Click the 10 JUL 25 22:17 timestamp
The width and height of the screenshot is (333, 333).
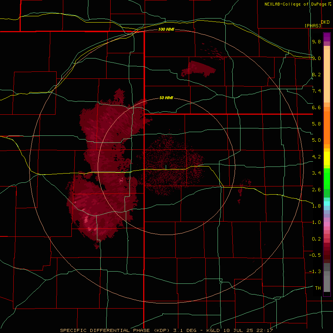pyautogui.click(x=248, y=330)
